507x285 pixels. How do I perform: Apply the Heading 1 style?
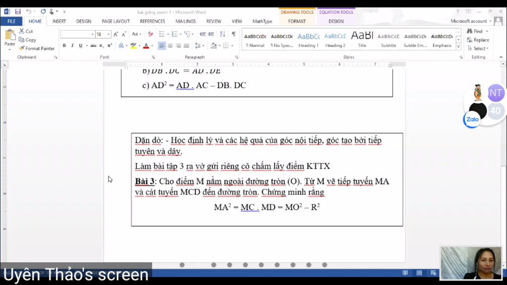[x=308, y=40]
